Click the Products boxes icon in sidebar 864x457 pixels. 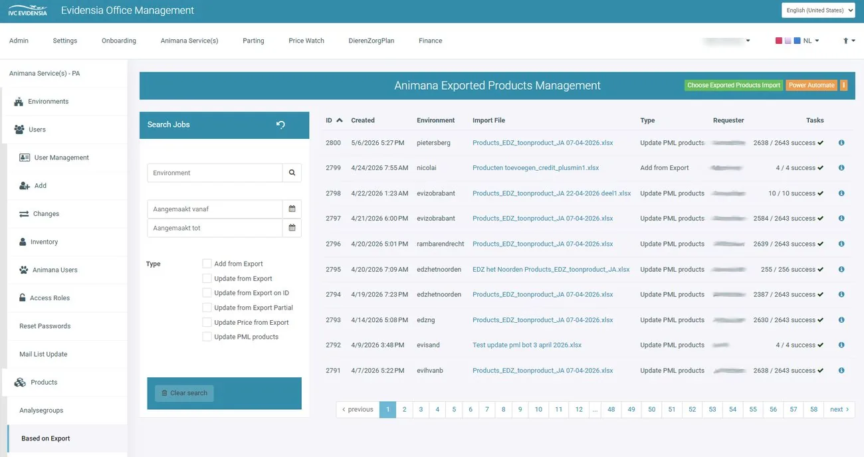coord(20,383)
